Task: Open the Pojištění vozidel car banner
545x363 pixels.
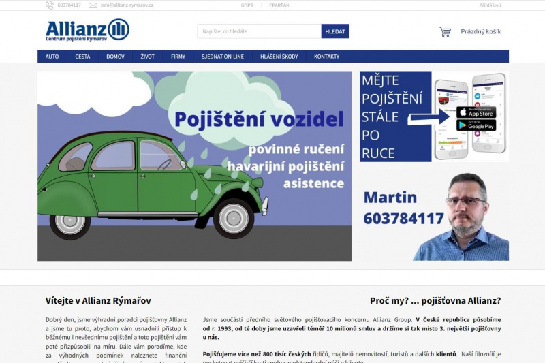Action: coord(195,166)
